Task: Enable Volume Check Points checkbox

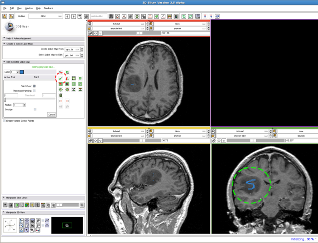Action: pos(5,121)
